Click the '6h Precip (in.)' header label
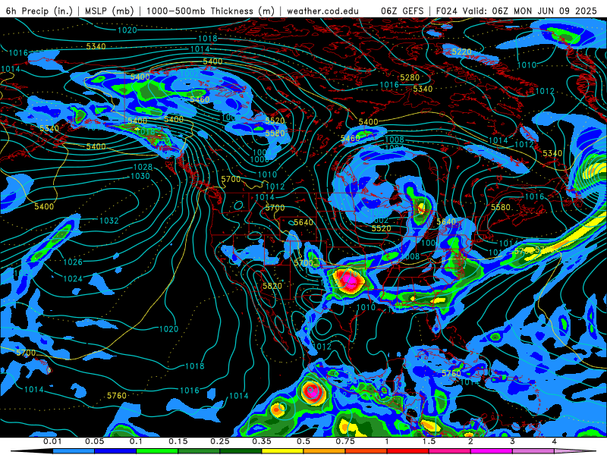607x455 pixels. click(x=39, y=11)
